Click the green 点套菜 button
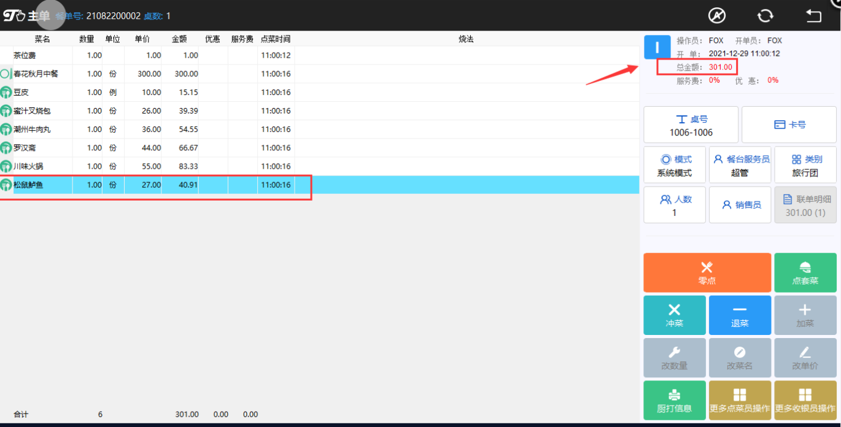The image size is (841, 427). click(805, 272)
